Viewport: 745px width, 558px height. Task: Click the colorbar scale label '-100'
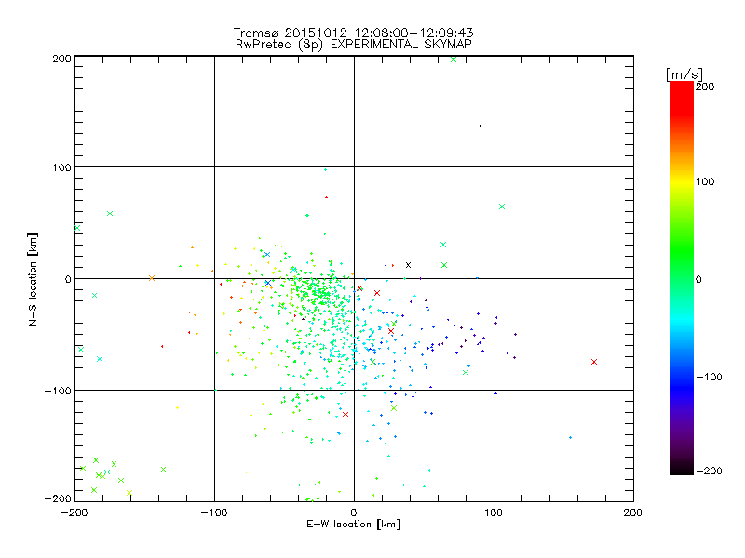[x=709, y=377]
